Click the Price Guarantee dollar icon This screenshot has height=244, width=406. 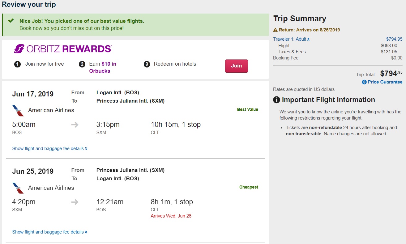pyautogui.click(x=364, y=82)
